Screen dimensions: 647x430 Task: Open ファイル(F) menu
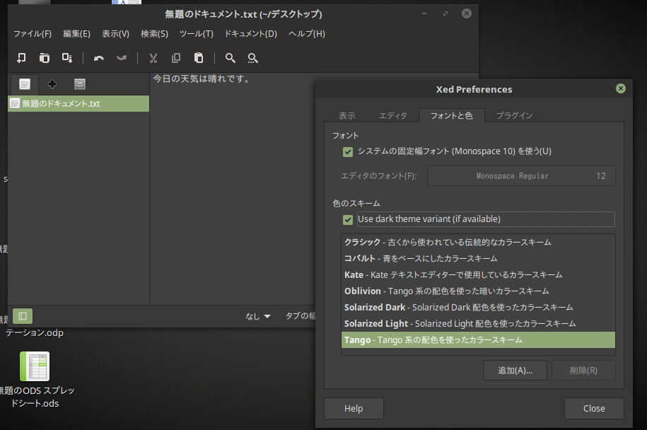click(33, 34)
